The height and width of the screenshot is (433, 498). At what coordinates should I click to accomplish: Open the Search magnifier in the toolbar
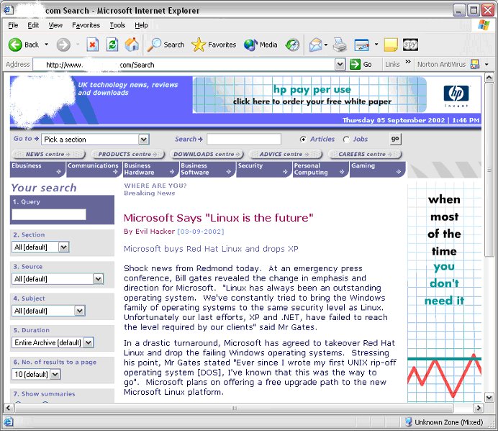pos(166,45)
